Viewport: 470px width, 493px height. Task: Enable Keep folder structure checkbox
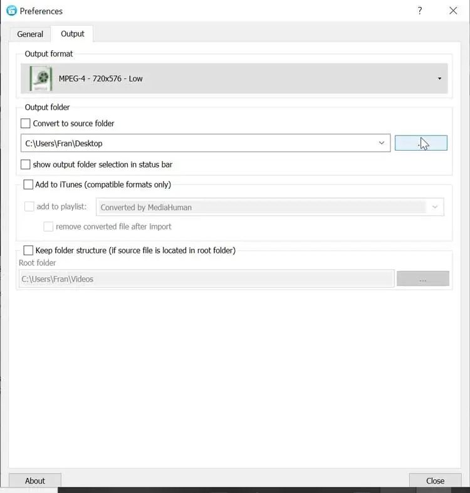tap(28, 250)
